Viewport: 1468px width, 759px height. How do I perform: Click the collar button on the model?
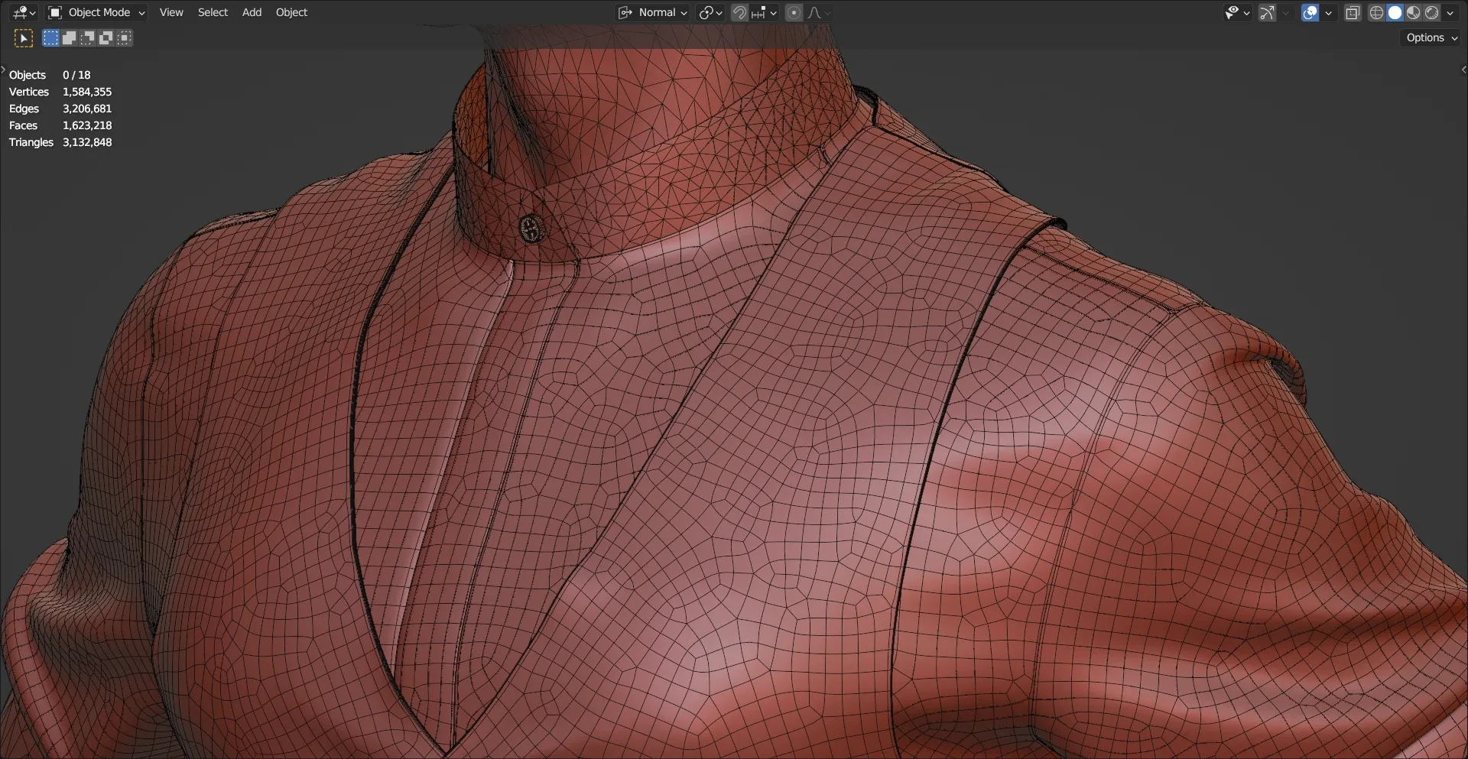(x=531, y=229)
